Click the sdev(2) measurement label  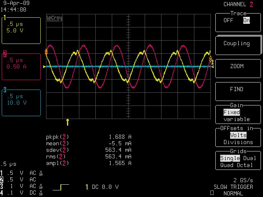tap(58, 150)
